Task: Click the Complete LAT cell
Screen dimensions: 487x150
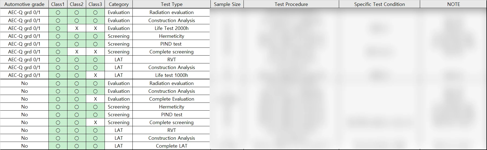Action: pos(171,146)
